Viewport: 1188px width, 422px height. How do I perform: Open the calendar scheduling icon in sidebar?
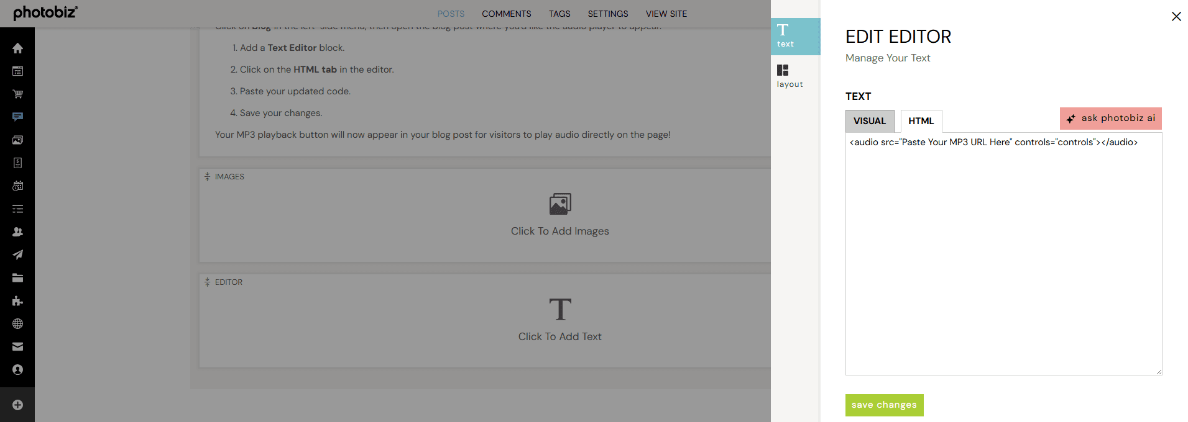pos(17,186)
